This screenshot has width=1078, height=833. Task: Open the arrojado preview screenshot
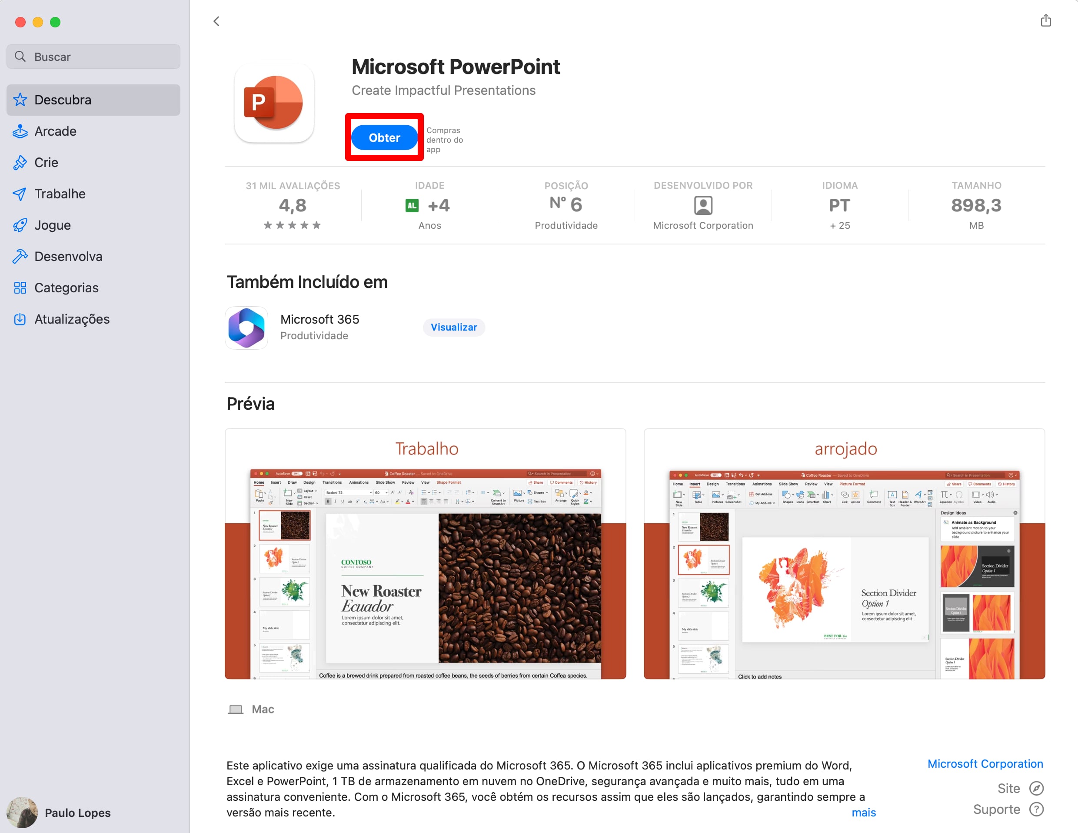click(x=844, y=553)
